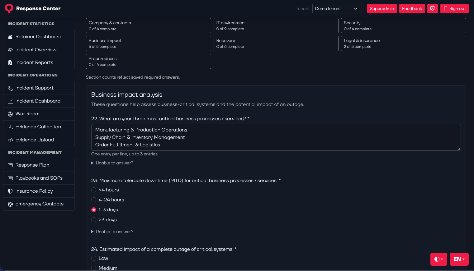Viewport: 474px width, 271px height.
Task: Select the 1-3 days radio option
Action: click(94, 210)
